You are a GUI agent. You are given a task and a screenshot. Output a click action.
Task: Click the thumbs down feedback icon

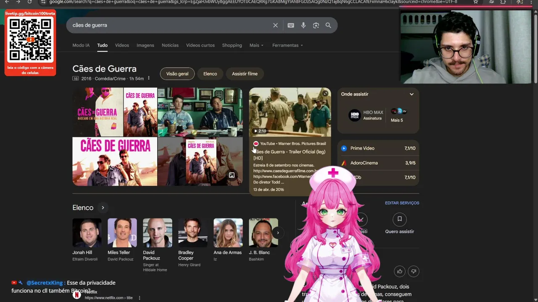pos(414,271)
